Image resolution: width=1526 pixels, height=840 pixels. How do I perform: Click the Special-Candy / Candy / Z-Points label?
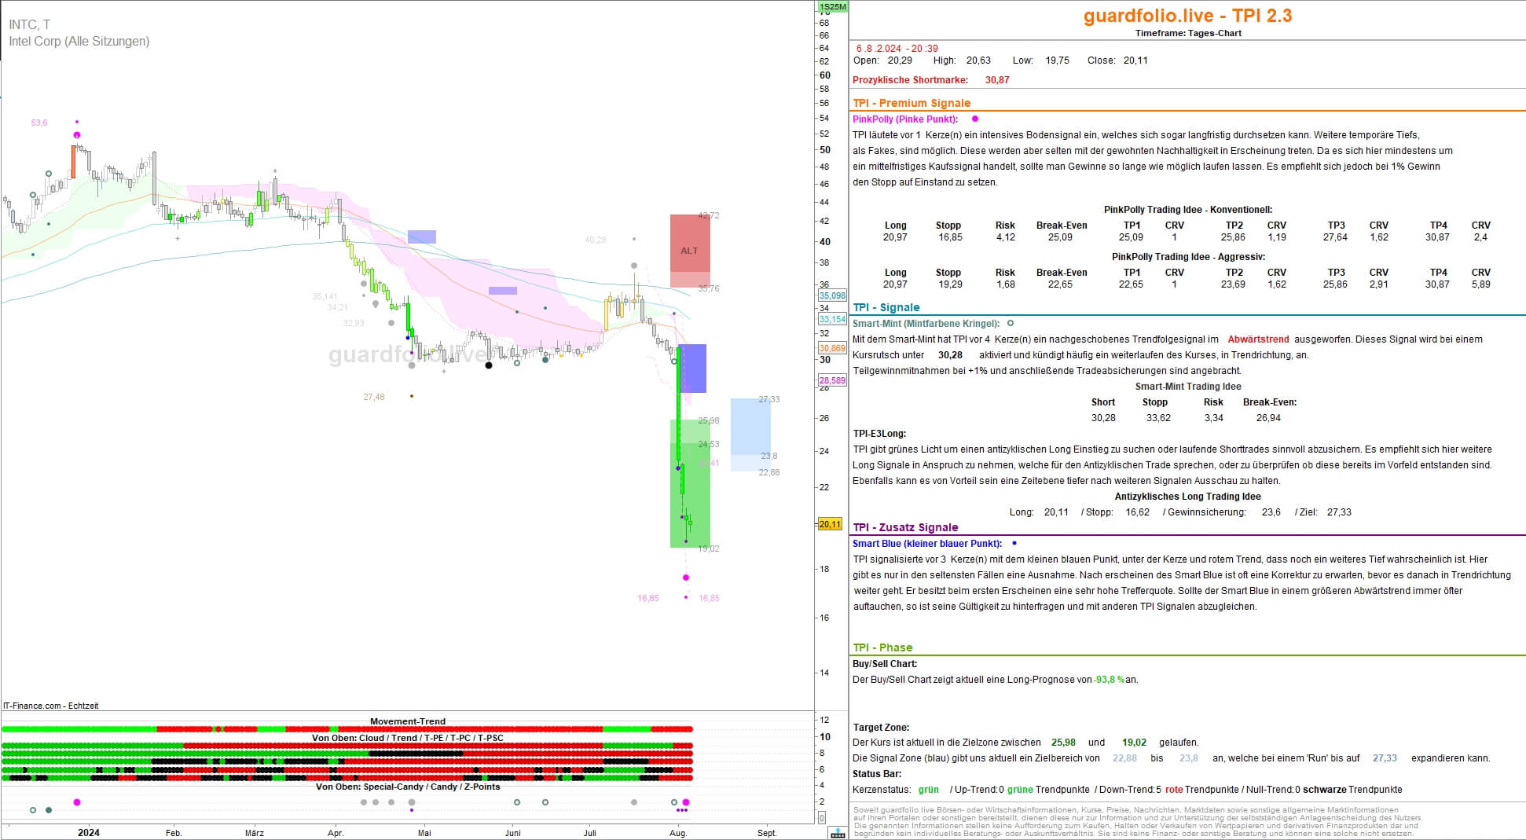click(x=408, y=787)
